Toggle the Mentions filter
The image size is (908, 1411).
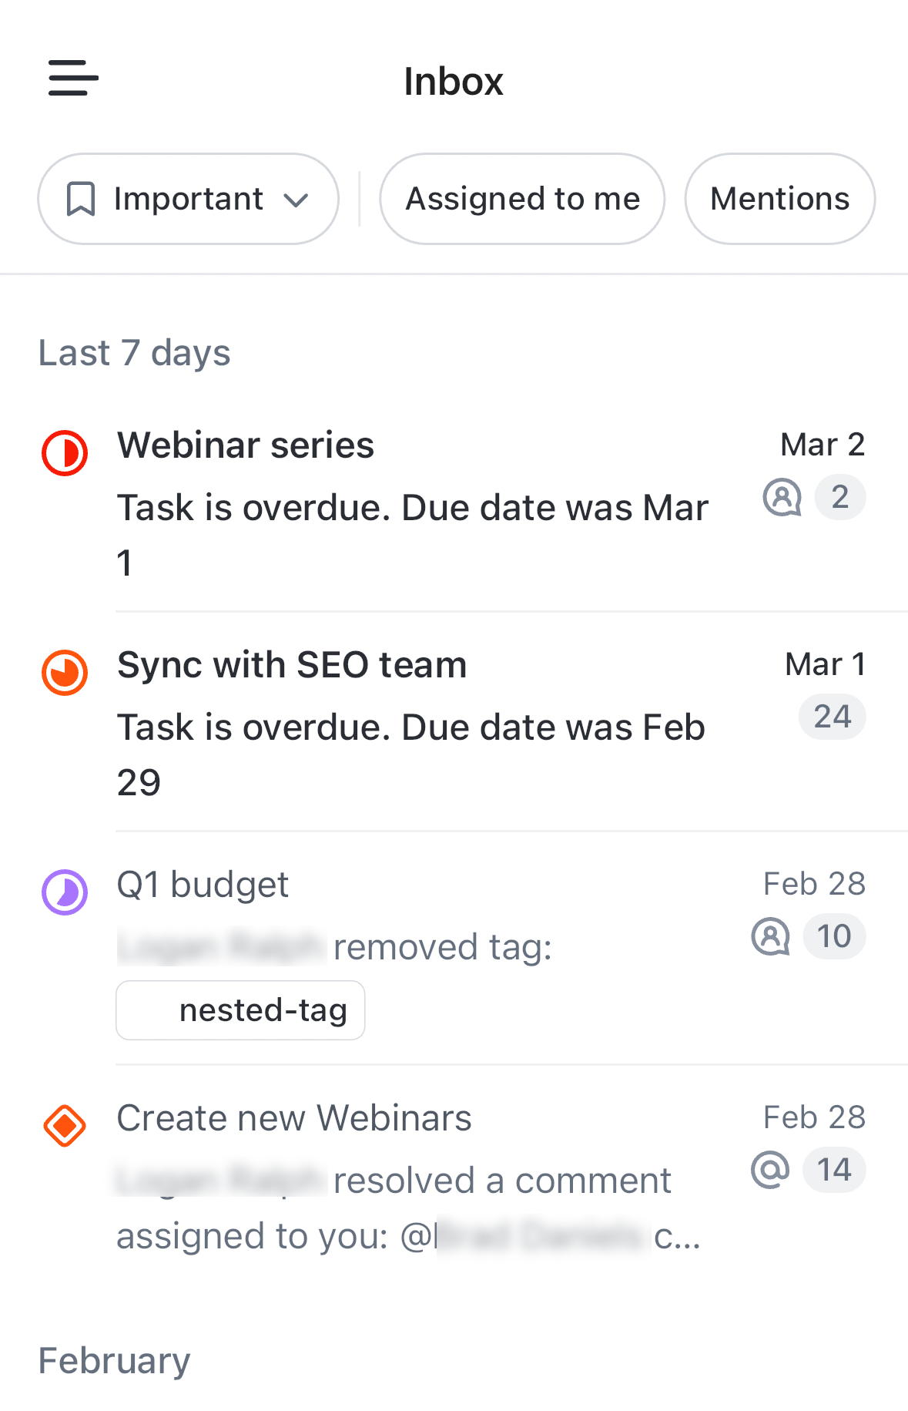[x=779, y=198]
